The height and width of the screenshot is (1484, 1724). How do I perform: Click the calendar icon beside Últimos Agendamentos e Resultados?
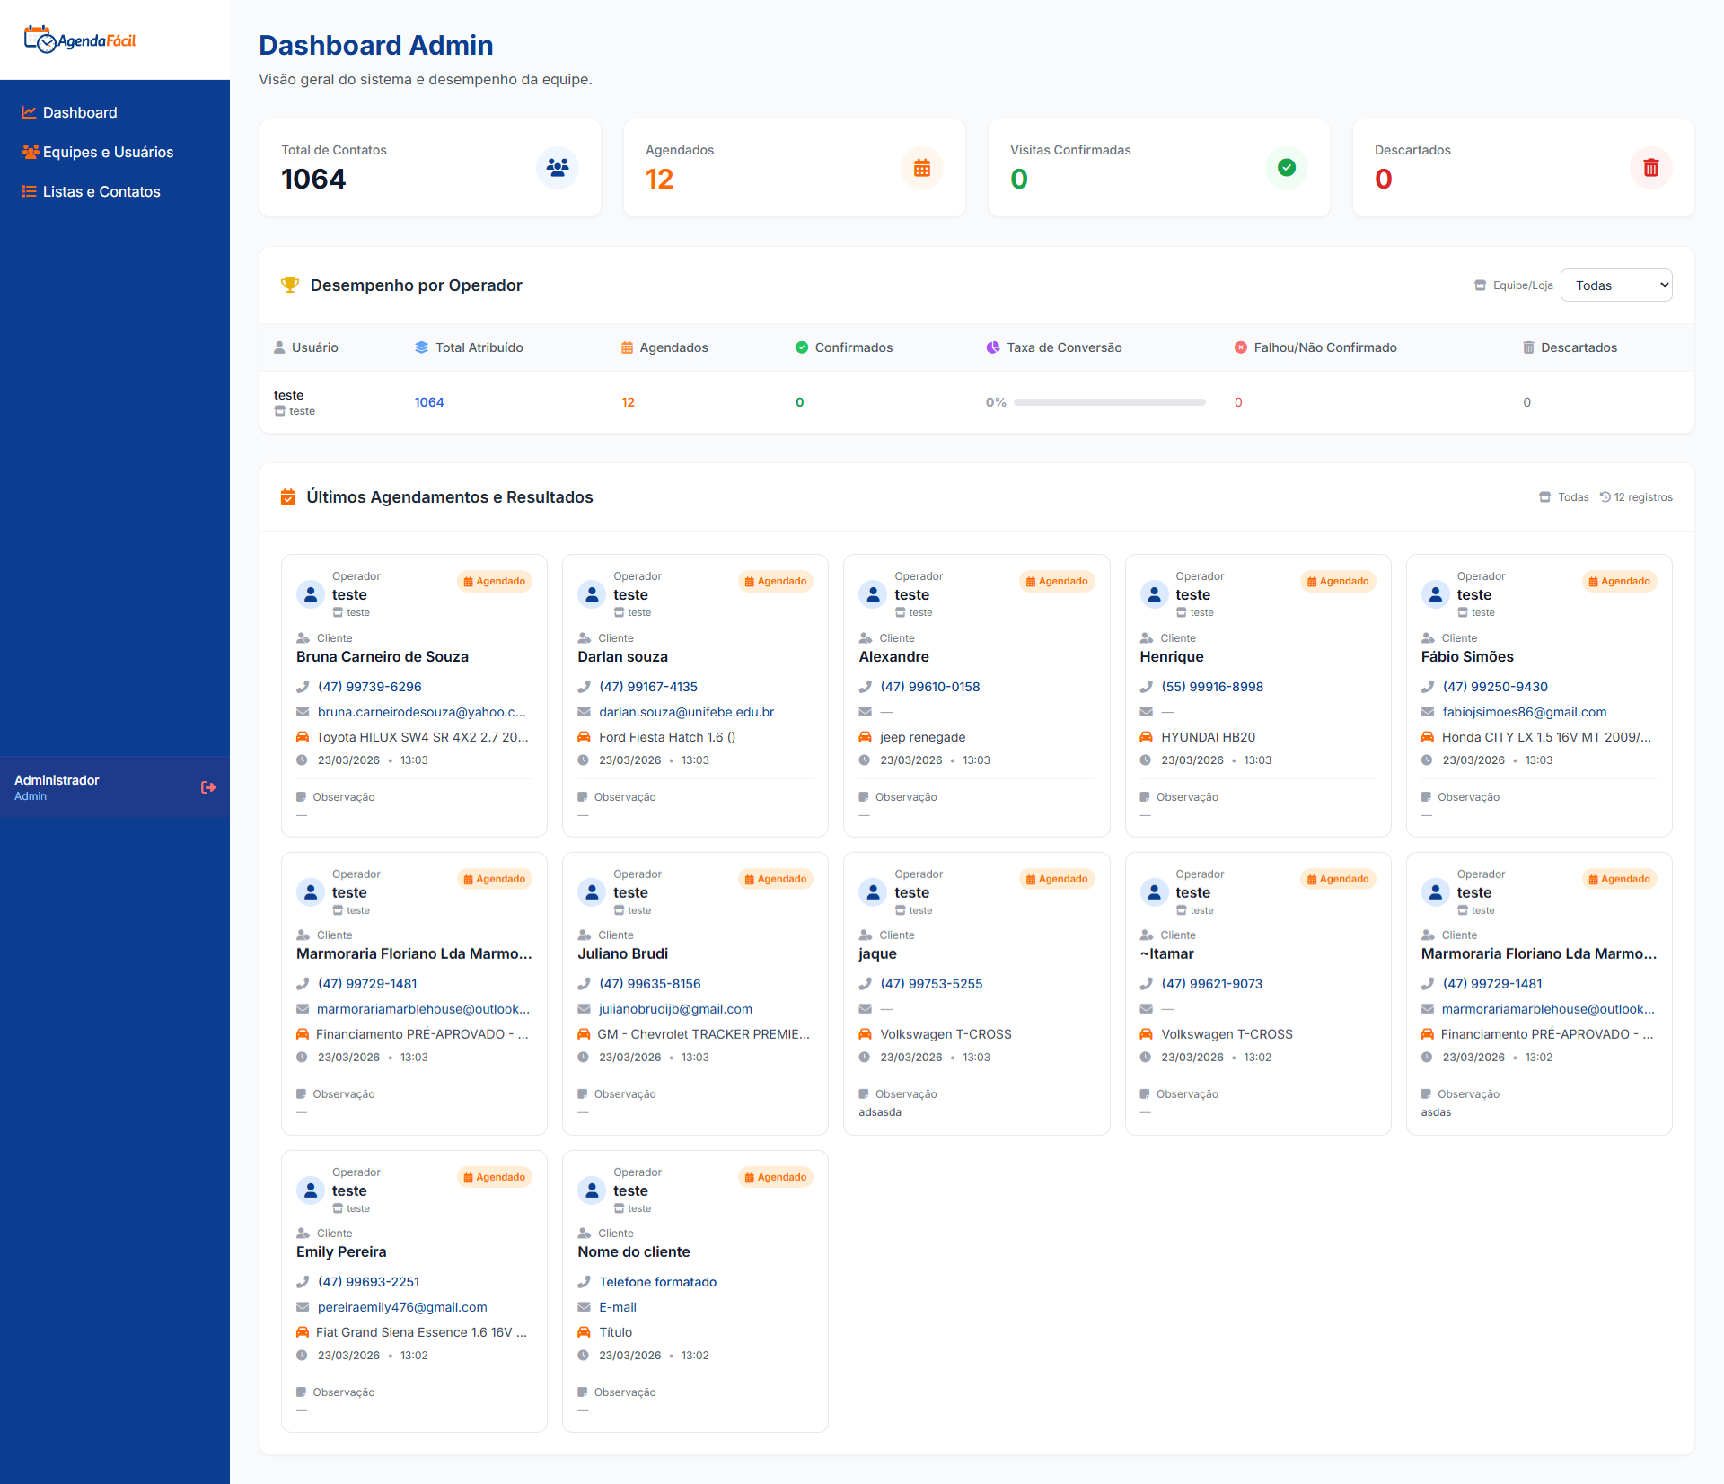coord(288,496)
